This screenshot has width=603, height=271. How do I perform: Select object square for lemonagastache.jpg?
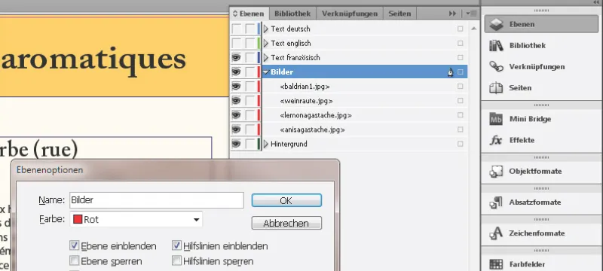tap(461, 115)
